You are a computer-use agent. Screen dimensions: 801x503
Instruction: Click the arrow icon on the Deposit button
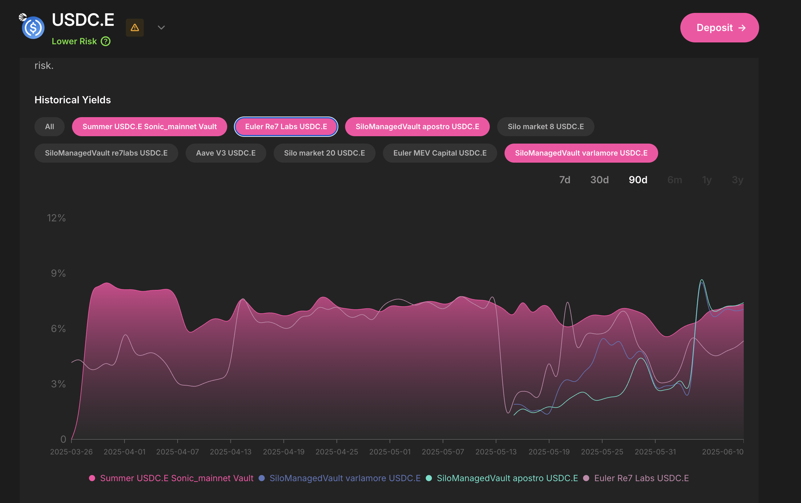tap(742, 28)
